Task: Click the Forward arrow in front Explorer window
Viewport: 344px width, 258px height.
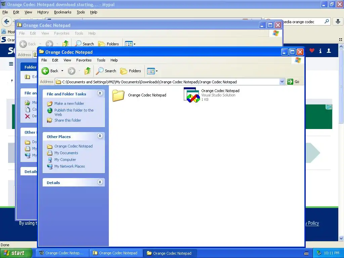Action: point(72,71)
